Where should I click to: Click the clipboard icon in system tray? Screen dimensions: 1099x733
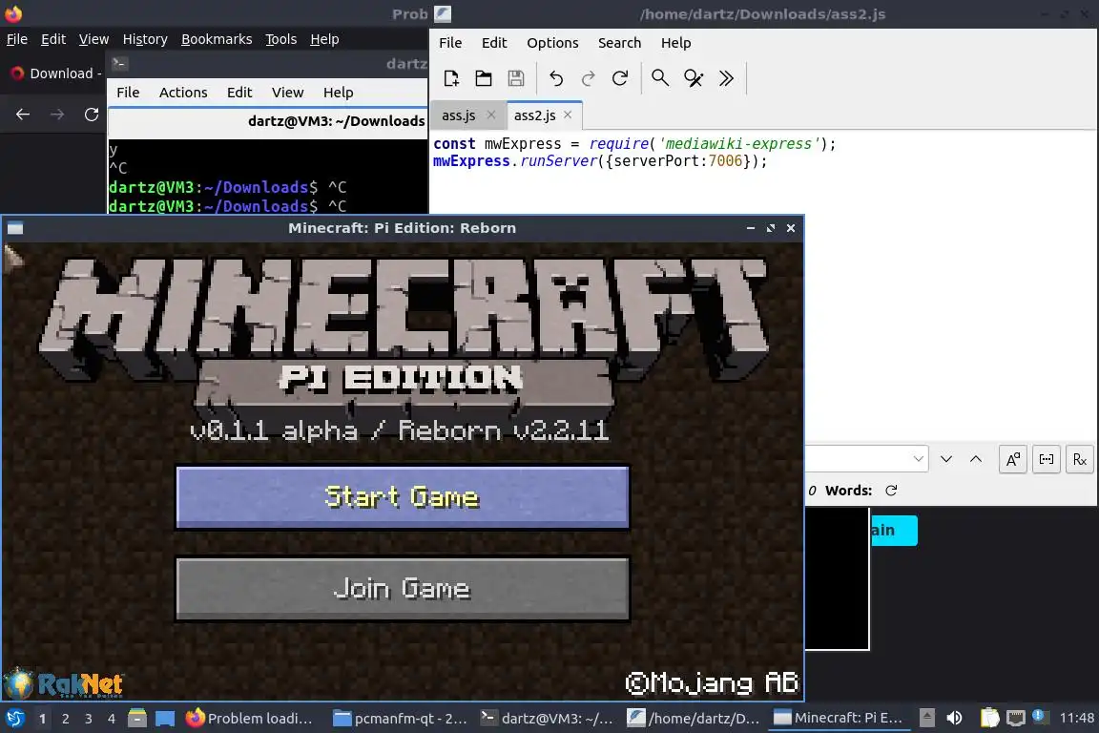point(989,718)
